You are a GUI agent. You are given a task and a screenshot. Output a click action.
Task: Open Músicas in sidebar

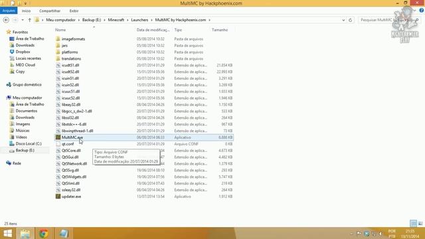[23, 131]
